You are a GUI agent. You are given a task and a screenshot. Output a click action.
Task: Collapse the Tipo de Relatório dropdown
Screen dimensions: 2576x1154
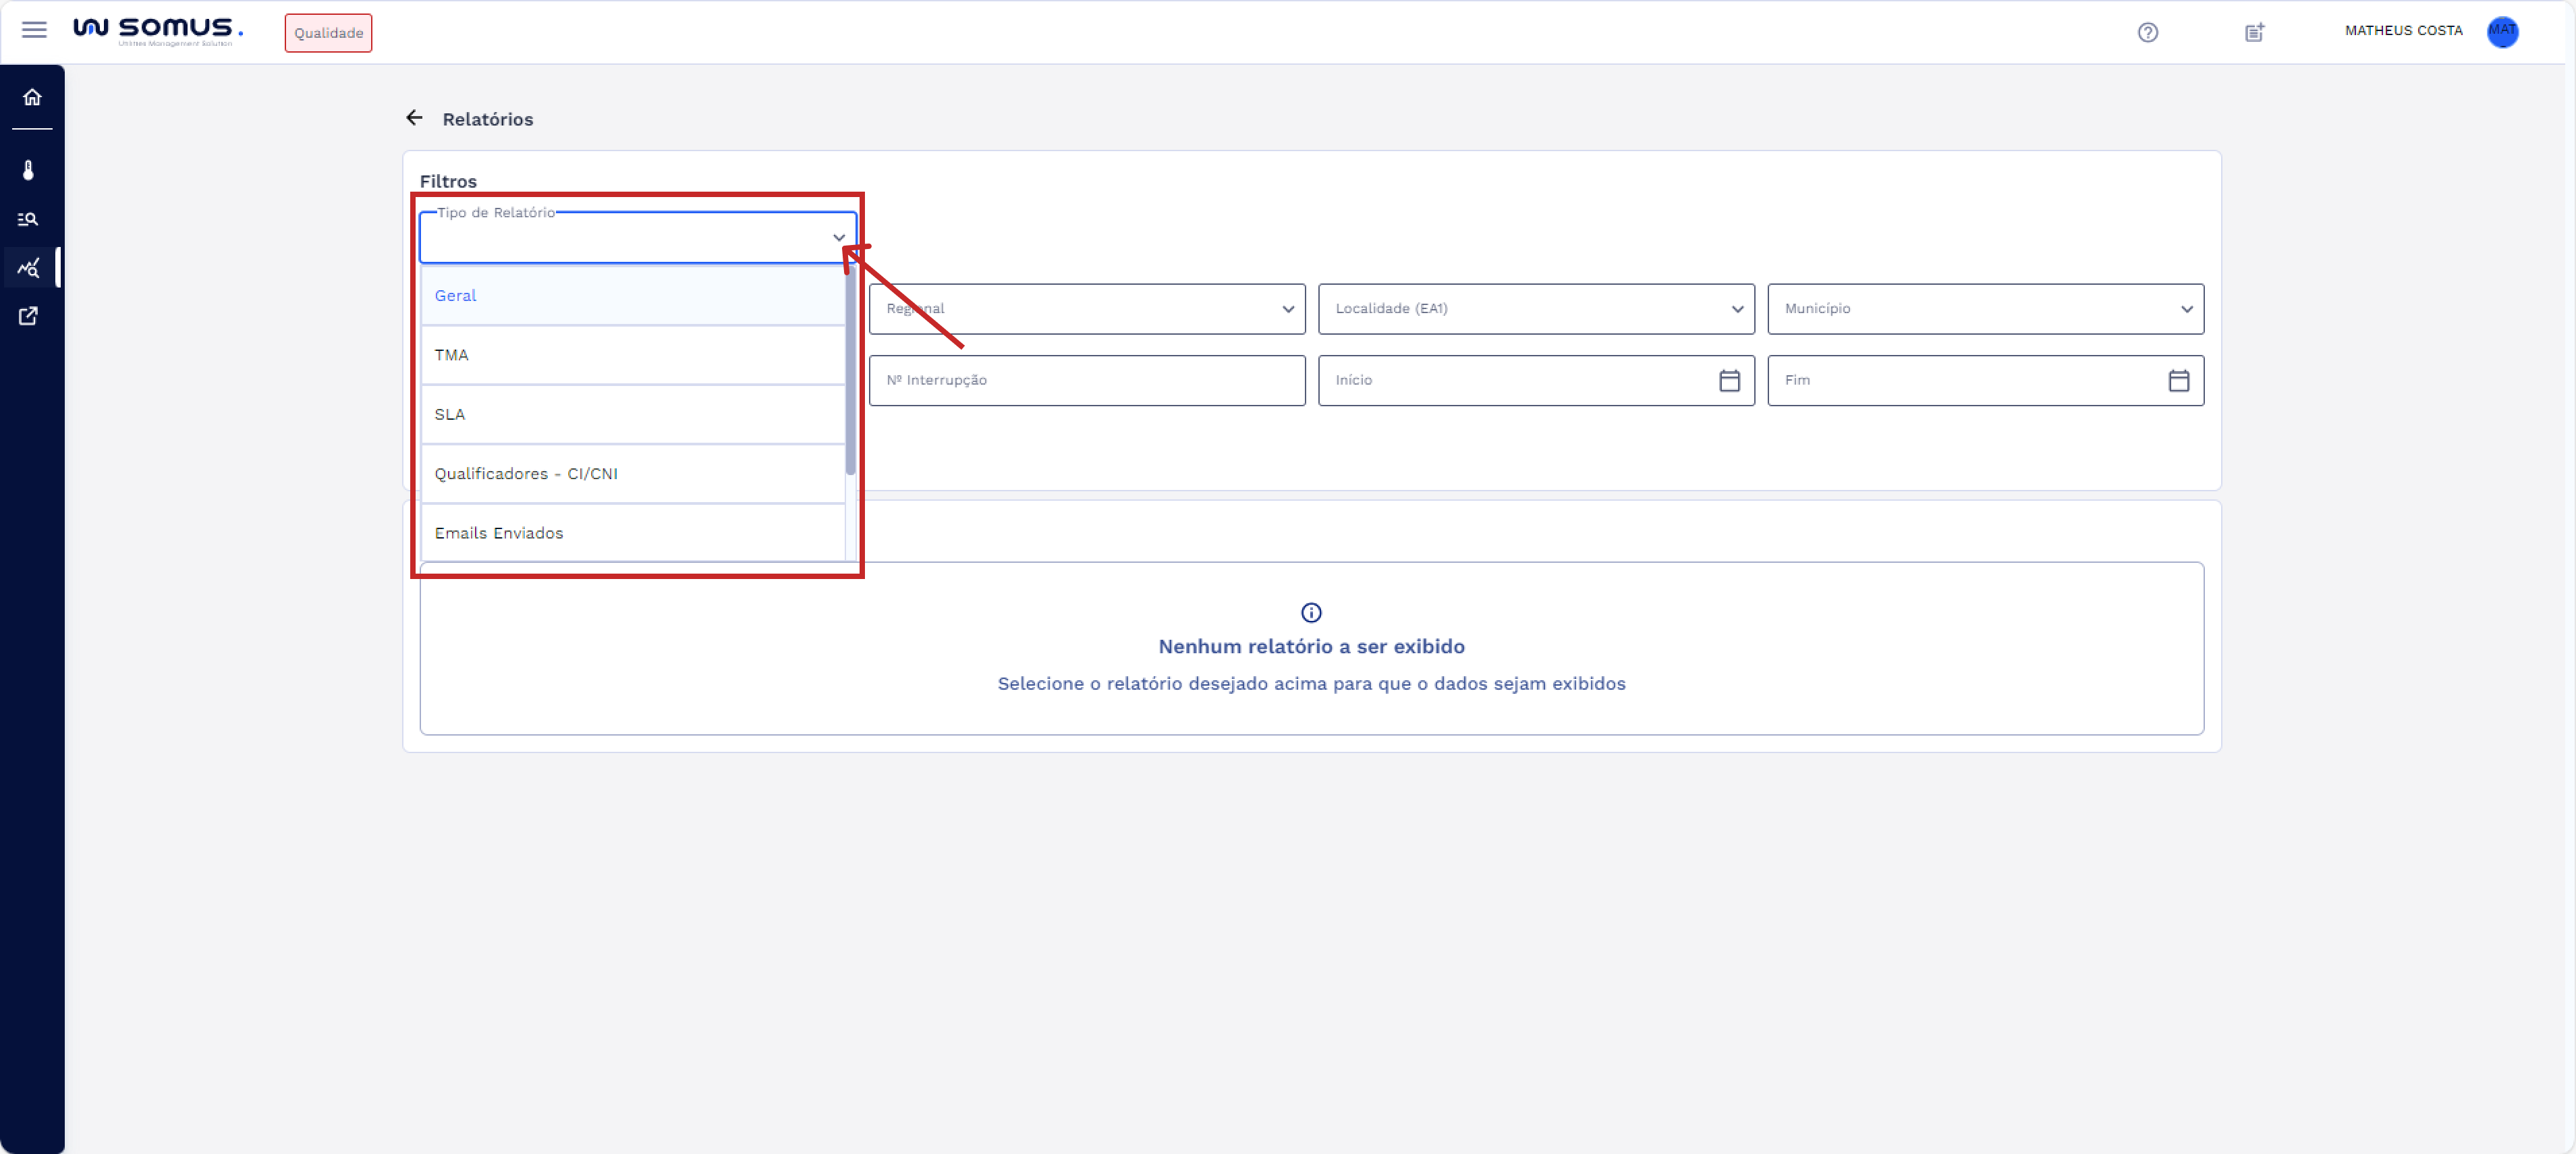(x=838, y=238)
